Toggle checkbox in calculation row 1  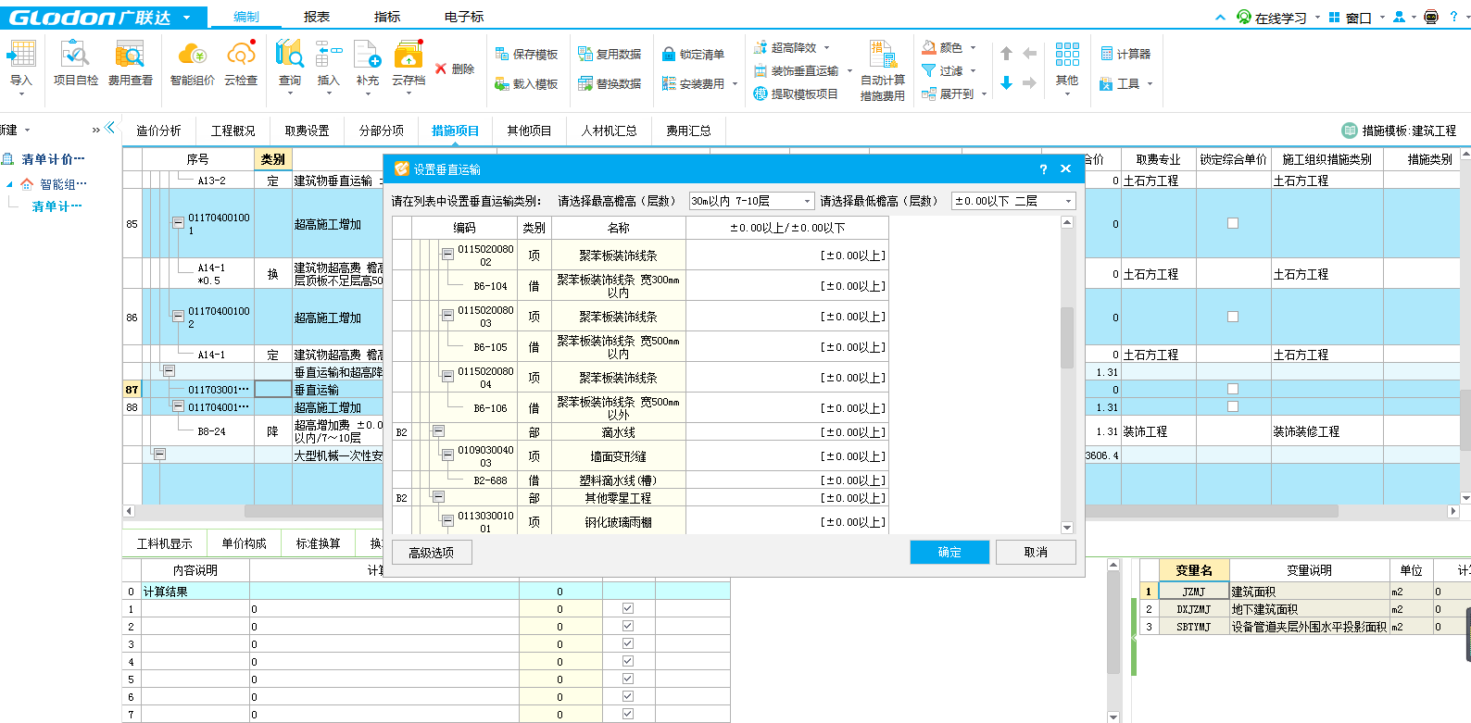628,608
